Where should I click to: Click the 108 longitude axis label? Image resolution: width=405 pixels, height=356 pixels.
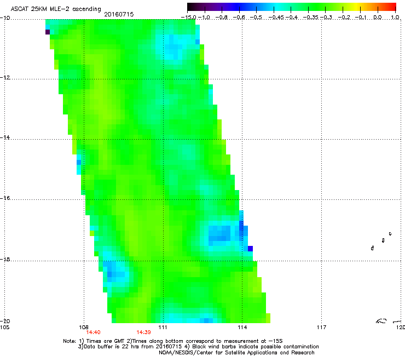click(x=83, y=328)
